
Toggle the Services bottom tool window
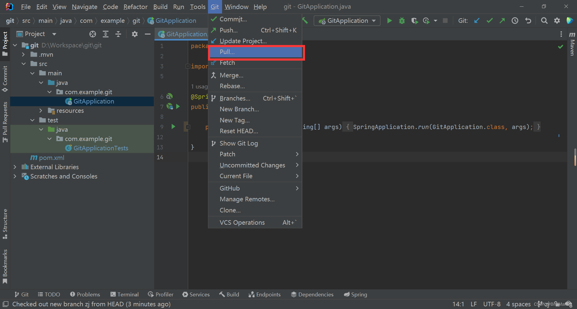click(x=196, y=295)
